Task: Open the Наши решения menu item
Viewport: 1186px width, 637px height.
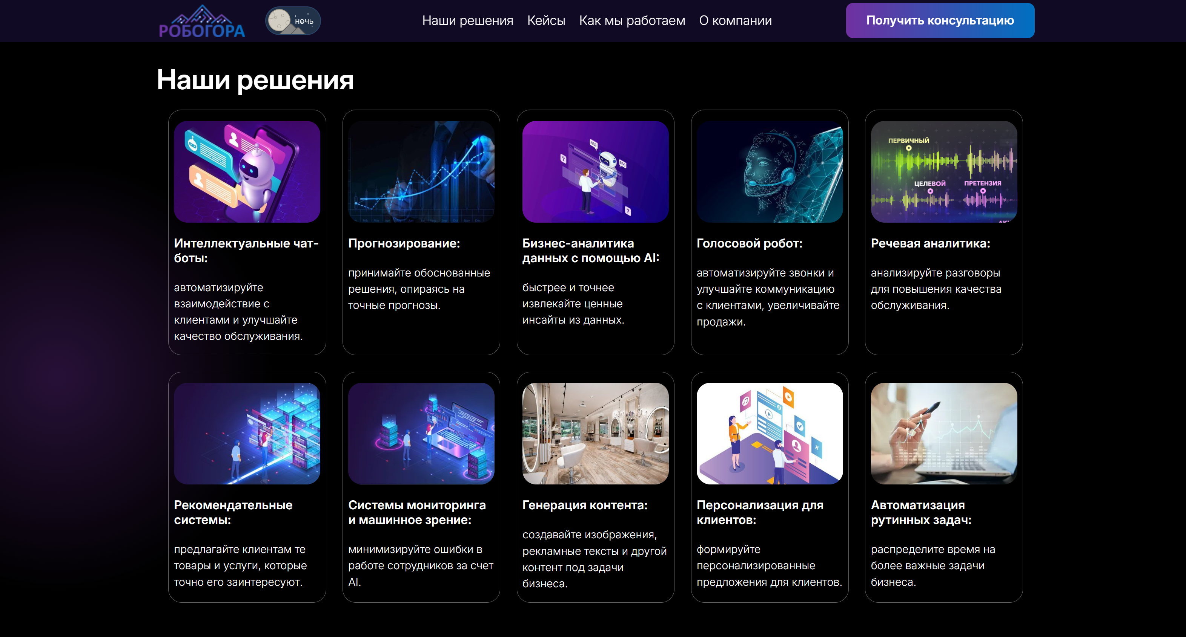Action: [467, 21]
